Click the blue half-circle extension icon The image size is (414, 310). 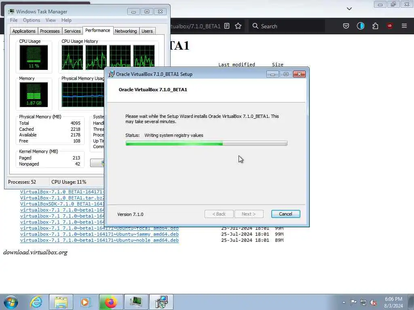[x=360, y=26]
